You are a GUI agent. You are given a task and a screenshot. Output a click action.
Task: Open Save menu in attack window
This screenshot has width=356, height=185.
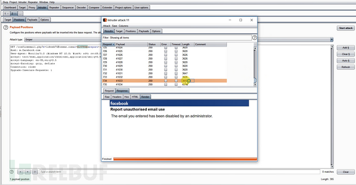(115, 26)
